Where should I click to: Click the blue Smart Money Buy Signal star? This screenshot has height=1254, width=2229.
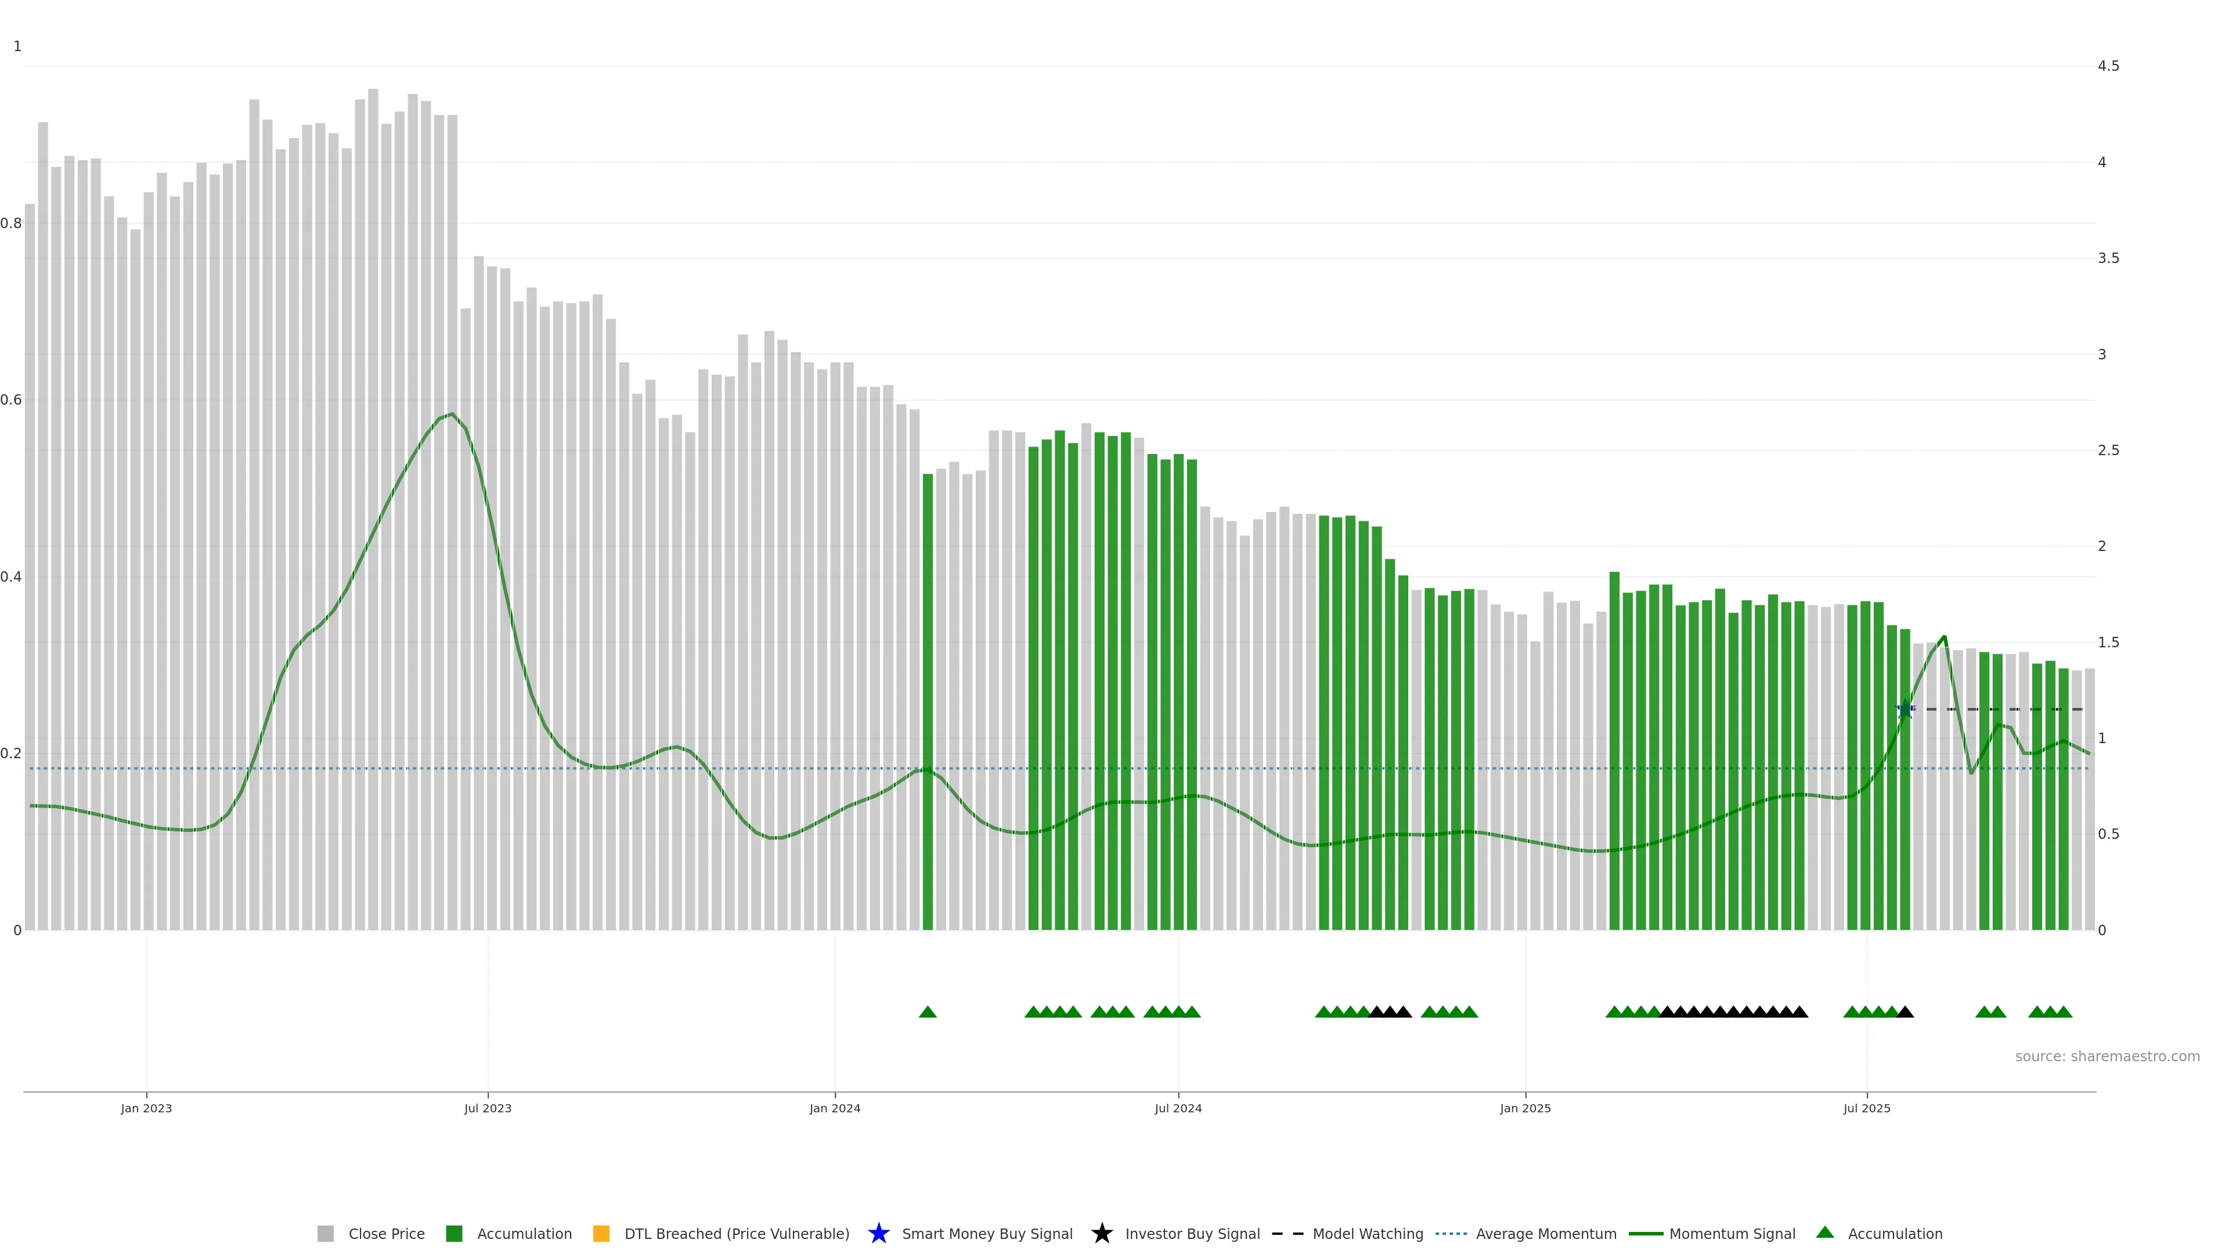coord(878,1233)
